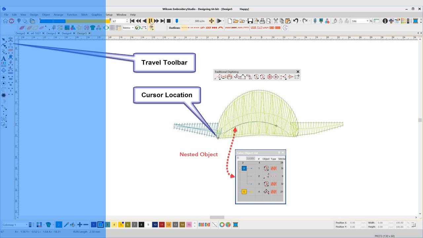Click the Locate button in Color-Object List

click(x=250, y=159)
